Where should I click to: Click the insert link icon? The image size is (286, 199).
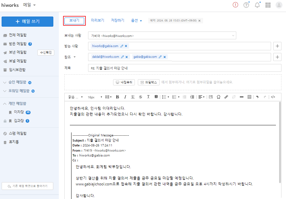(x=226, y=97)
